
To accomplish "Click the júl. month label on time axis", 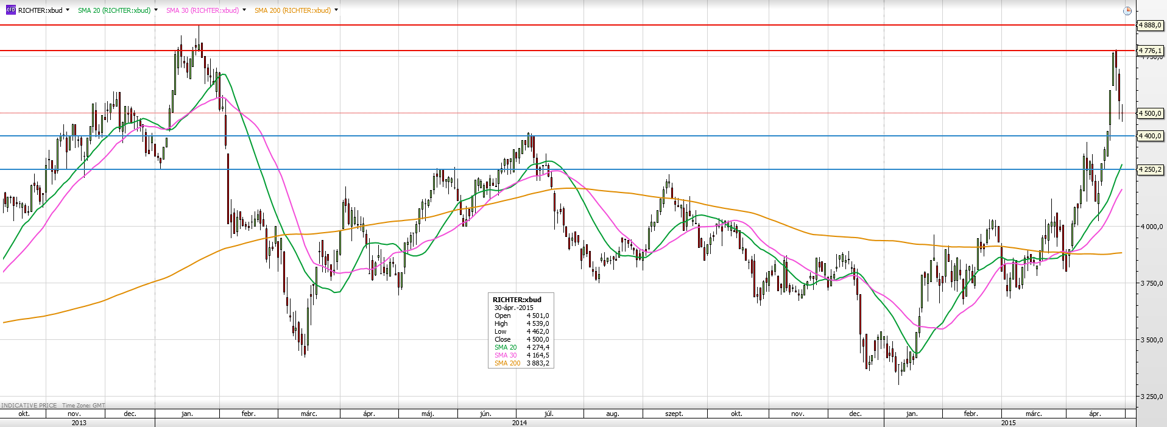I will [549, 414].
